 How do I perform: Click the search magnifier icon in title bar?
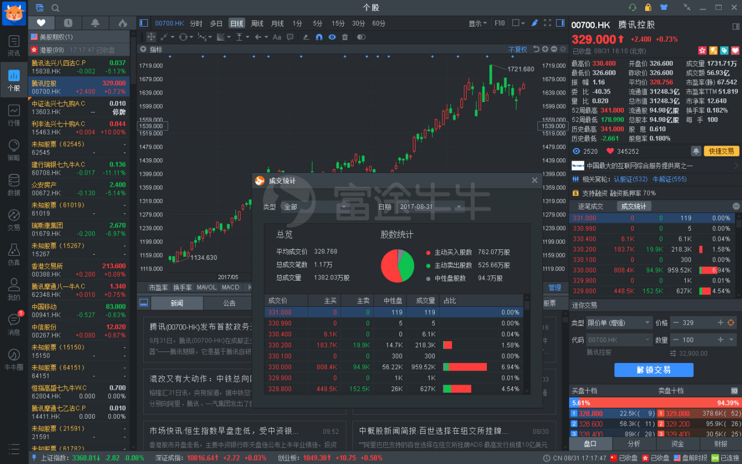pyautogui.click(x=55, y=8)
